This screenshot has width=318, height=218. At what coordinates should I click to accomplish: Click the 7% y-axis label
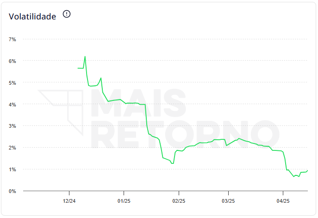coord(12,39)
